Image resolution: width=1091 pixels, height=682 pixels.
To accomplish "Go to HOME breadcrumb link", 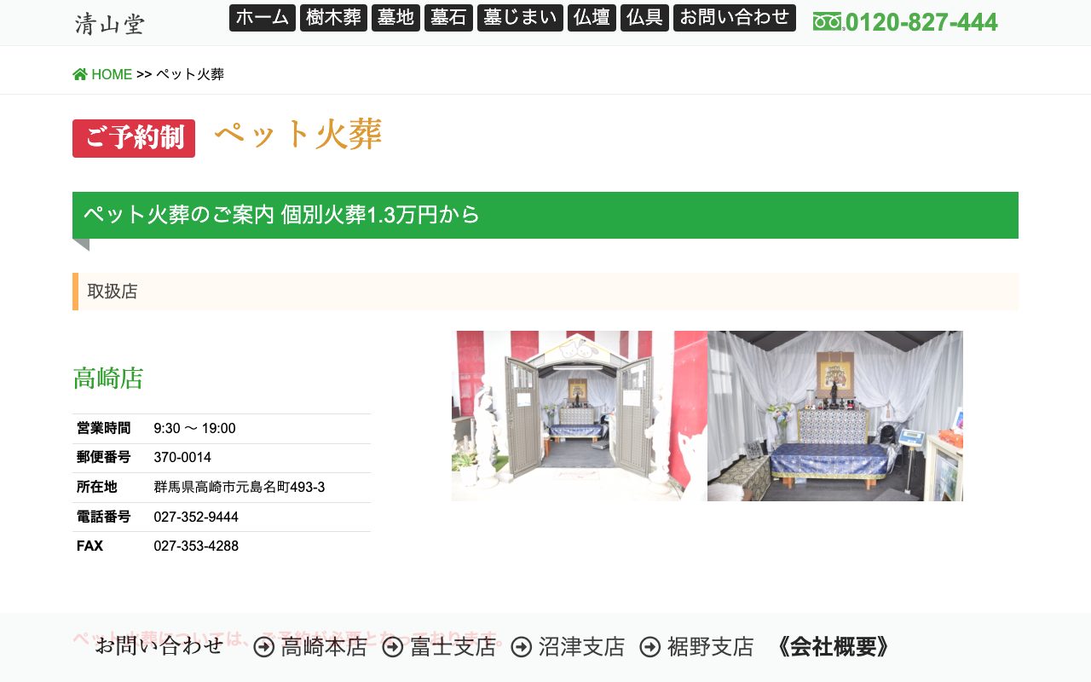I will click(112, 74).
